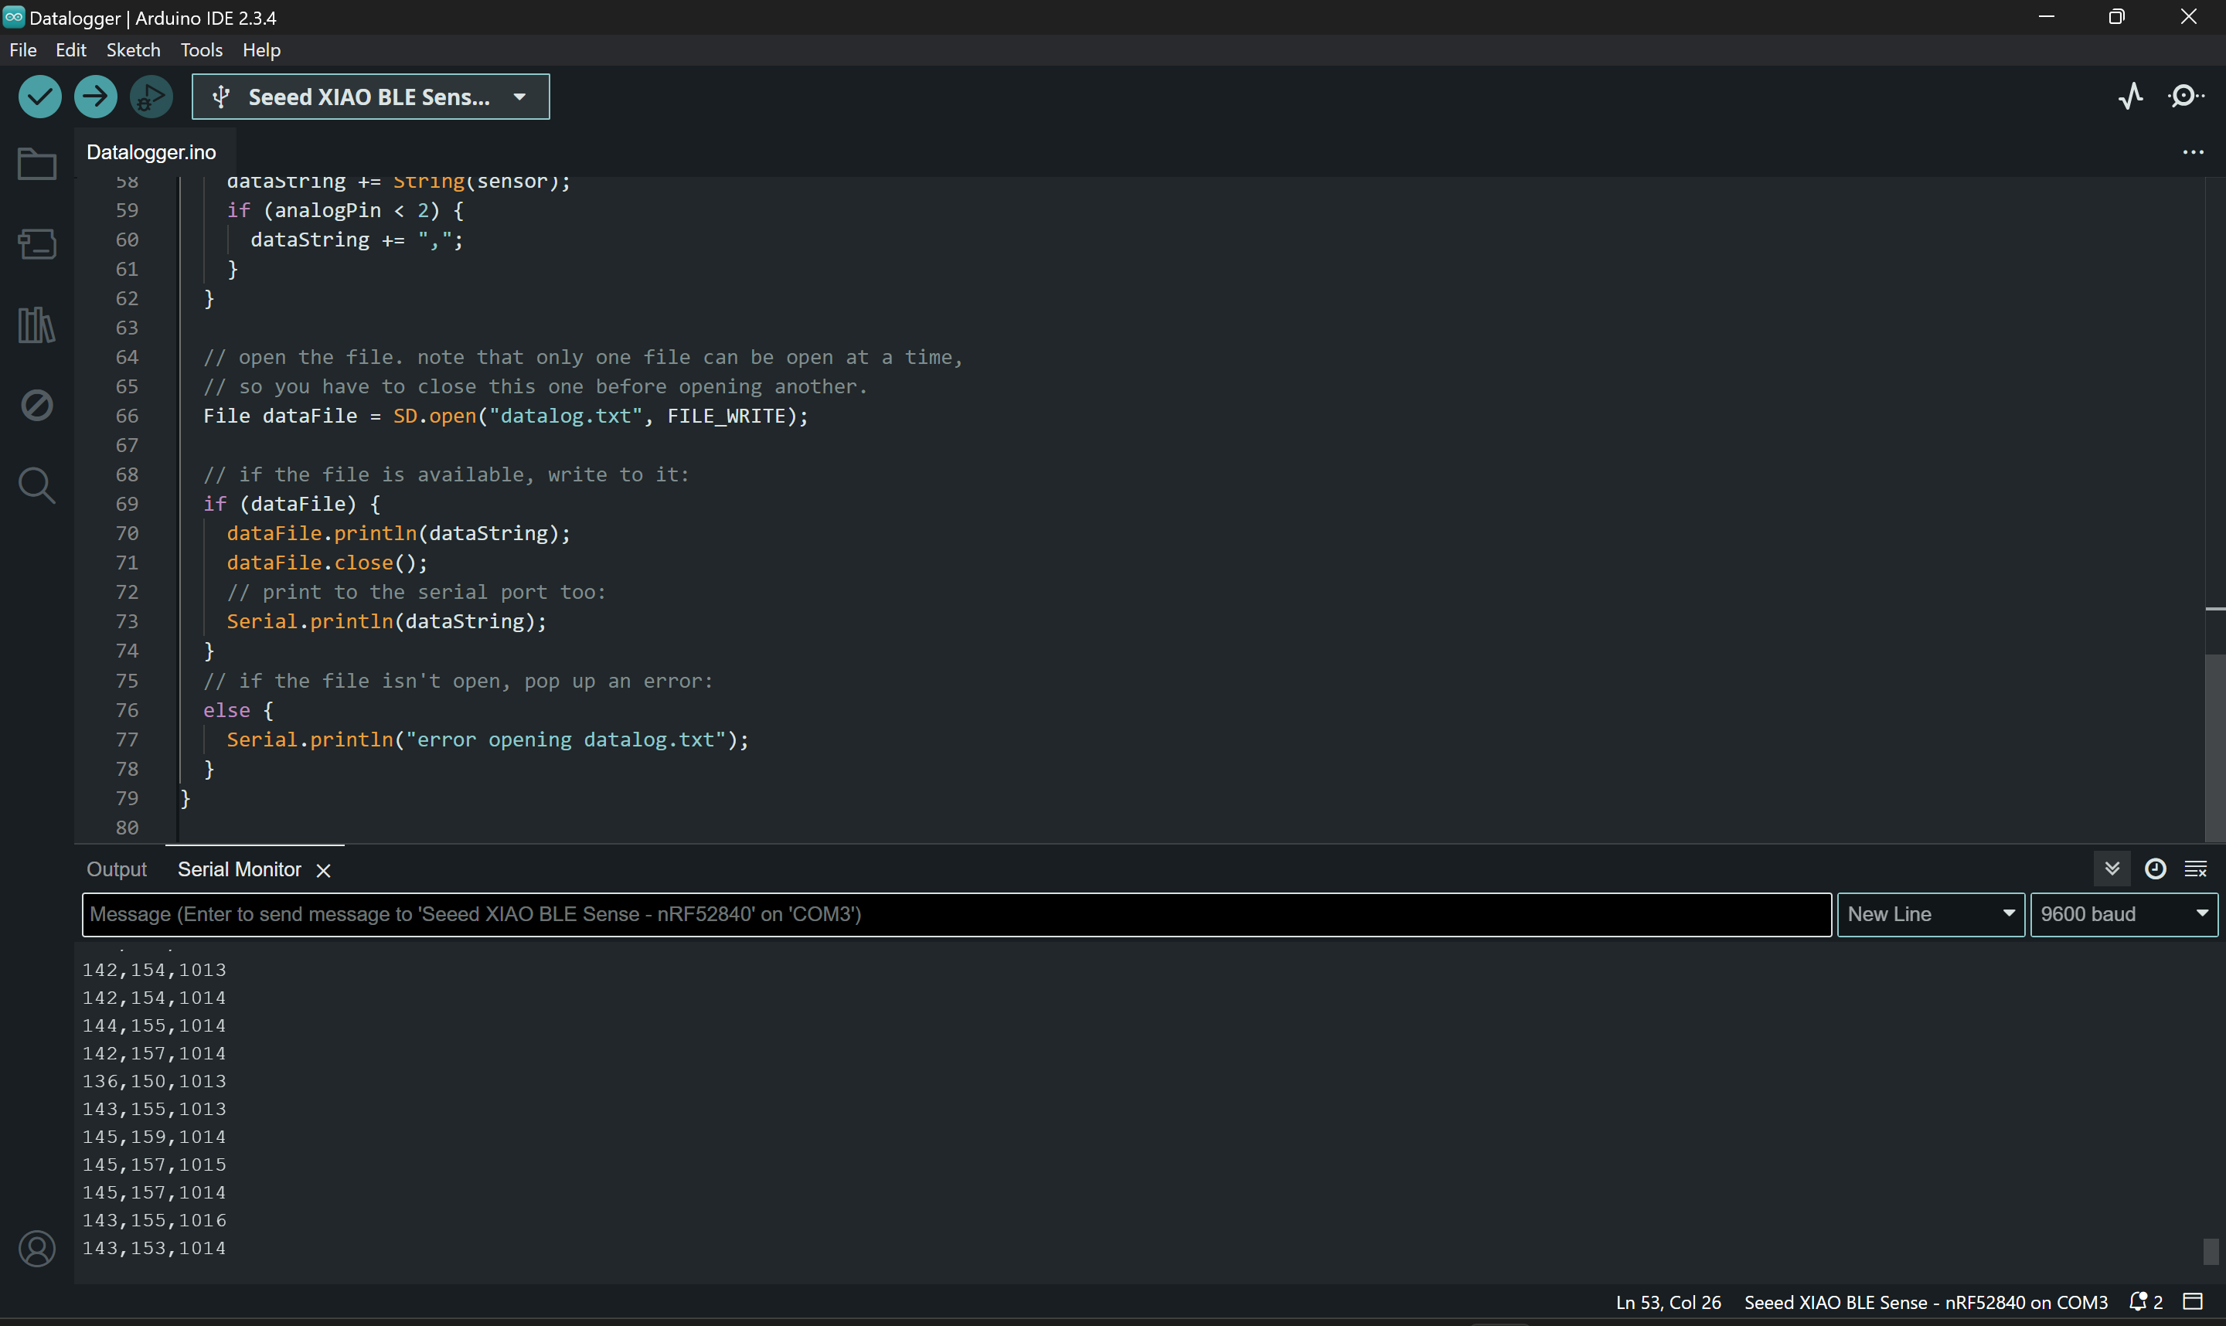
Task: Click the SD.open datalog.txt code line
Action: [505, 416]
